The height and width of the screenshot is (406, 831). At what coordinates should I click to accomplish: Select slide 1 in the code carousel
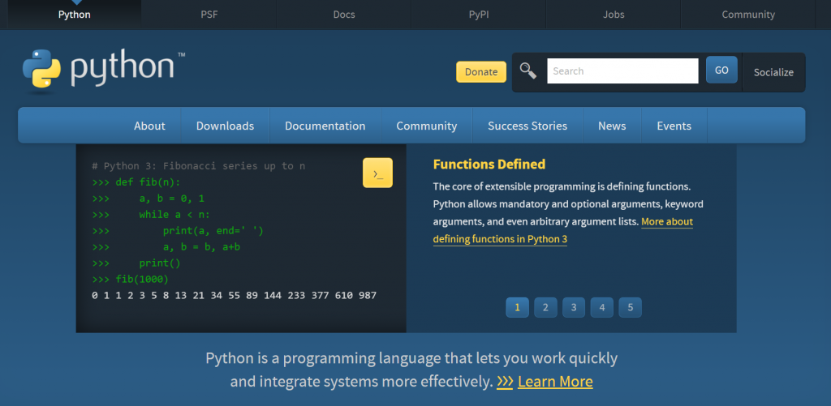517,308
